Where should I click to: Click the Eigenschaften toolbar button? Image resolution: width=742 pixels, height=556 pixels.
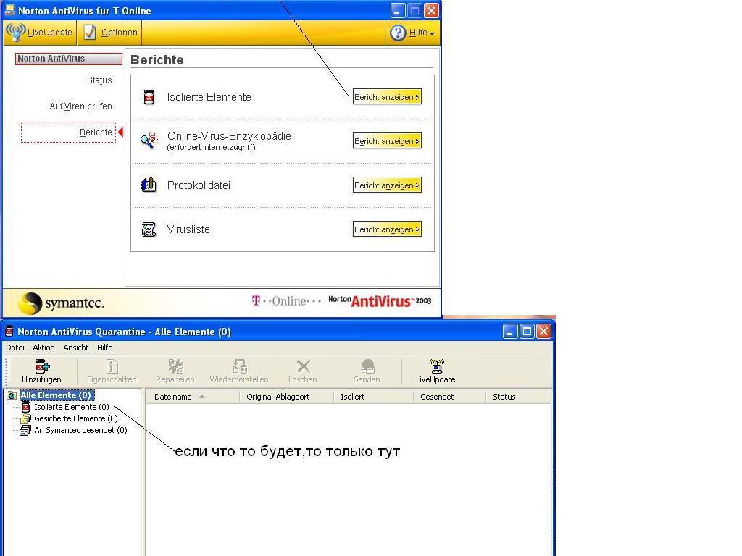(x=112, y=371)
